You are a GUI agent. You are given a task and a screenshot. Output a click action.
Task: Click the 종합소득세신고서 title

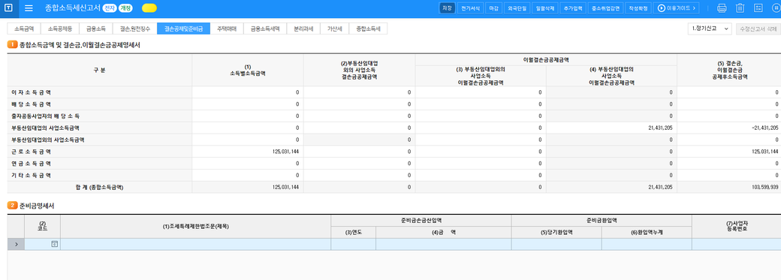point(72,8)
